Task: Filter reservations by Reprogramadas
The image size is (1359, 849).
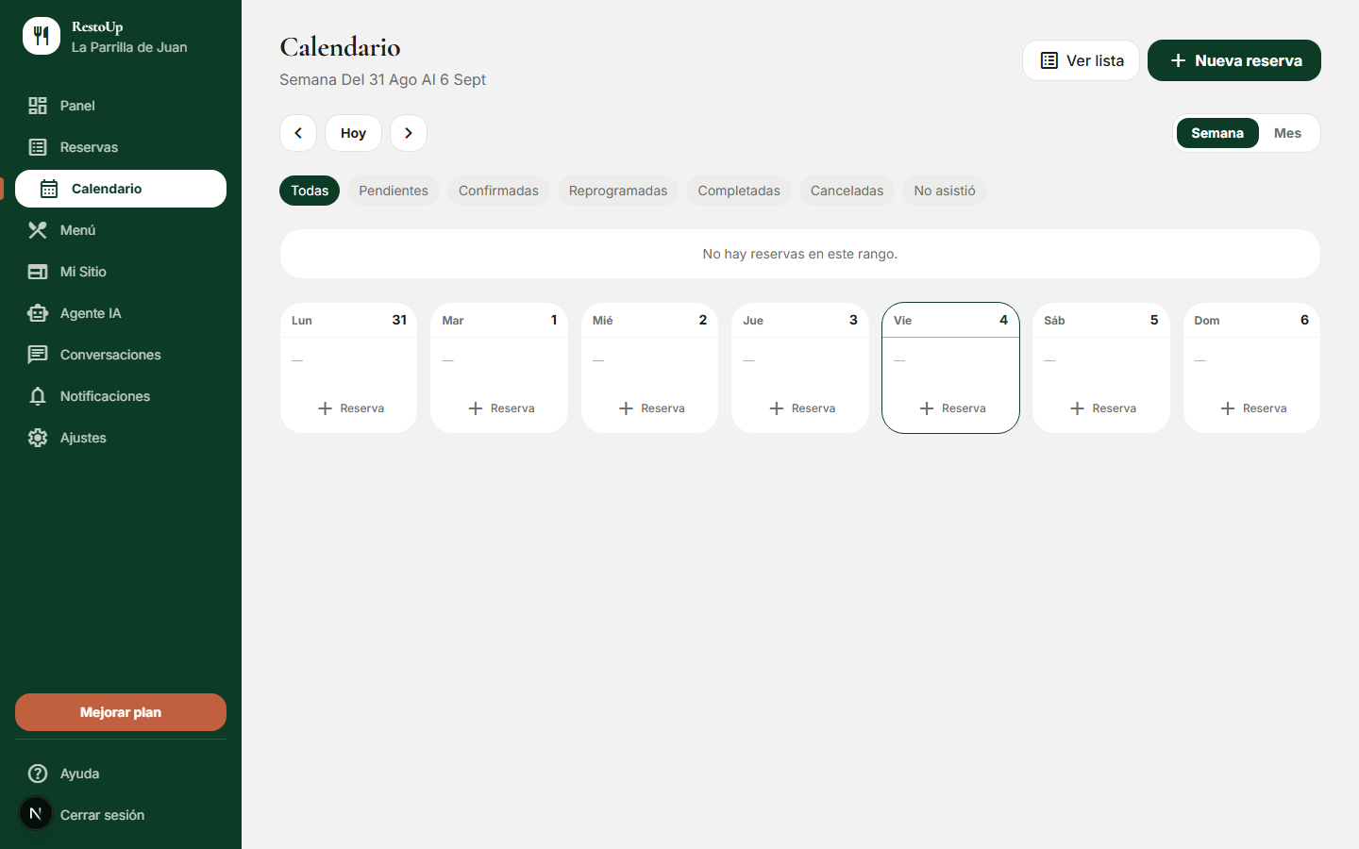Action: pyautogui.click(x=618, y=191)
